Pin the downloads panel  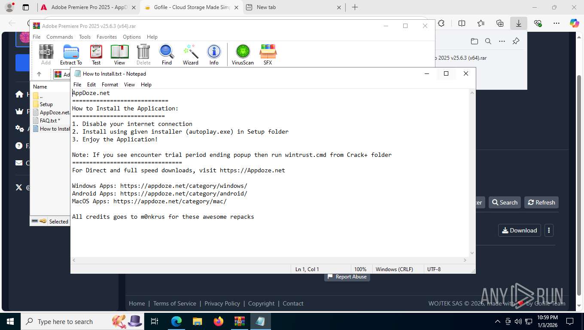pos(516,41)
